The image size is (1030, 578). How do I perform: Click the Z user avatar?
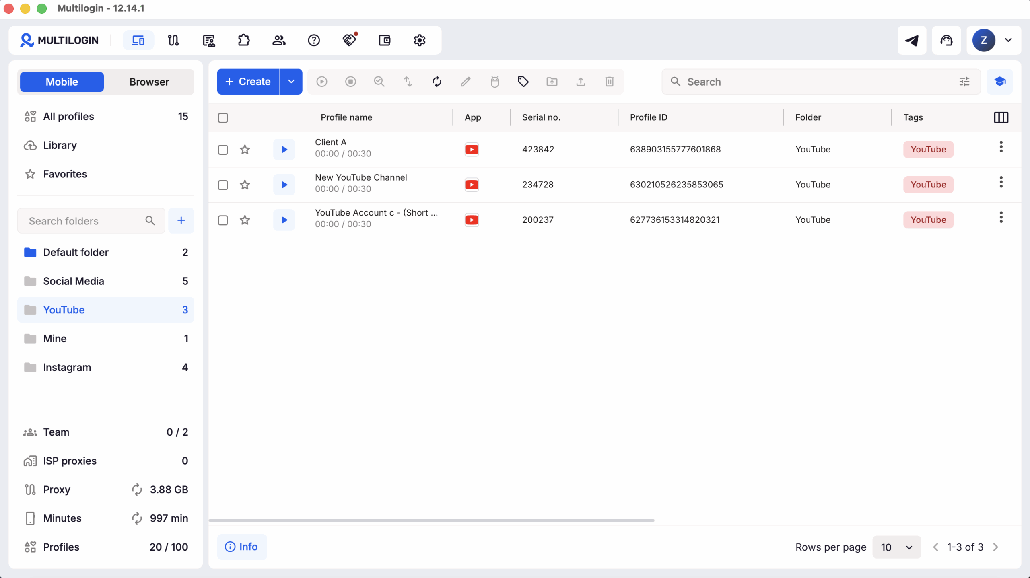coord(984,40)
